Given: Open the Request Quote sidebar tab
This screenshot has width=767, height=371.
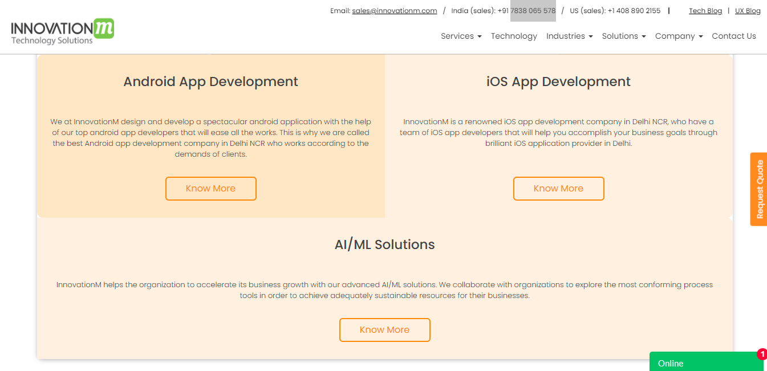Looking at the screenshot, I should (x=758, y=189).
